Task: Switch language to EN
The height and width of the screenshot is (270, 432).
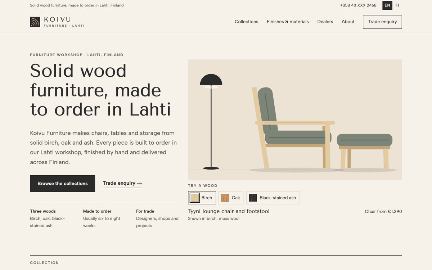Action: (387, 5)
